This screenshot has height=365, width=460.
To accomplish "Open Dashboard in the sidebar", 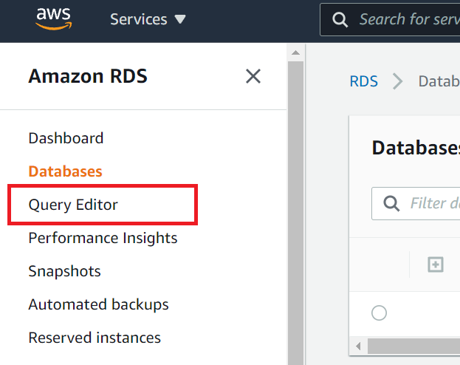I will [66, 138].
